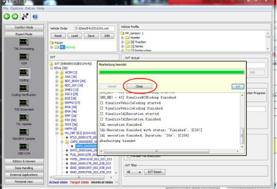Select the OBD-CVN module icon
The image size is (277, 189).
tap(24, 147)
